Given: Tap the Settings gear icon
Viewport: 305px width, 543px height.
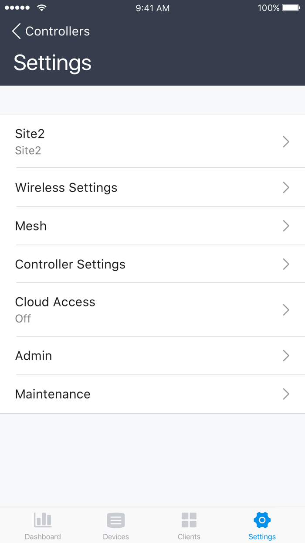Looking at the screenshot, I should tap(262, 520).
